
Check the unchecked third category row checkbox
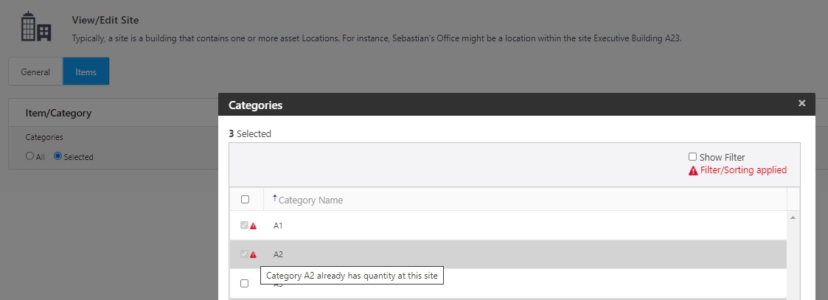tap(245, 283)
